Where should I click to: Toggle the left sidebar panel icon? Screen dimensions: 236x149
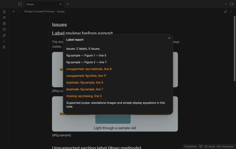coord(20,4)
